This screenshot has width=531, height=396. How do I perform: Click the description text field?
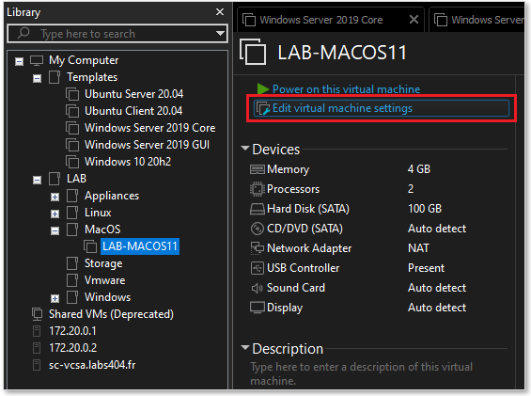(x=361, y=373)
